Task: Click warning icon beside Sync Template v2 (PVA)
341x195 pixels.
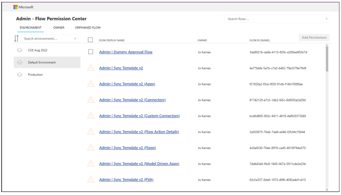Action: click(91, 179)
